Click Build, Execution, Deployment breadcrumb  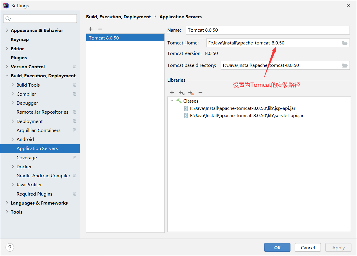click(119, 17)
